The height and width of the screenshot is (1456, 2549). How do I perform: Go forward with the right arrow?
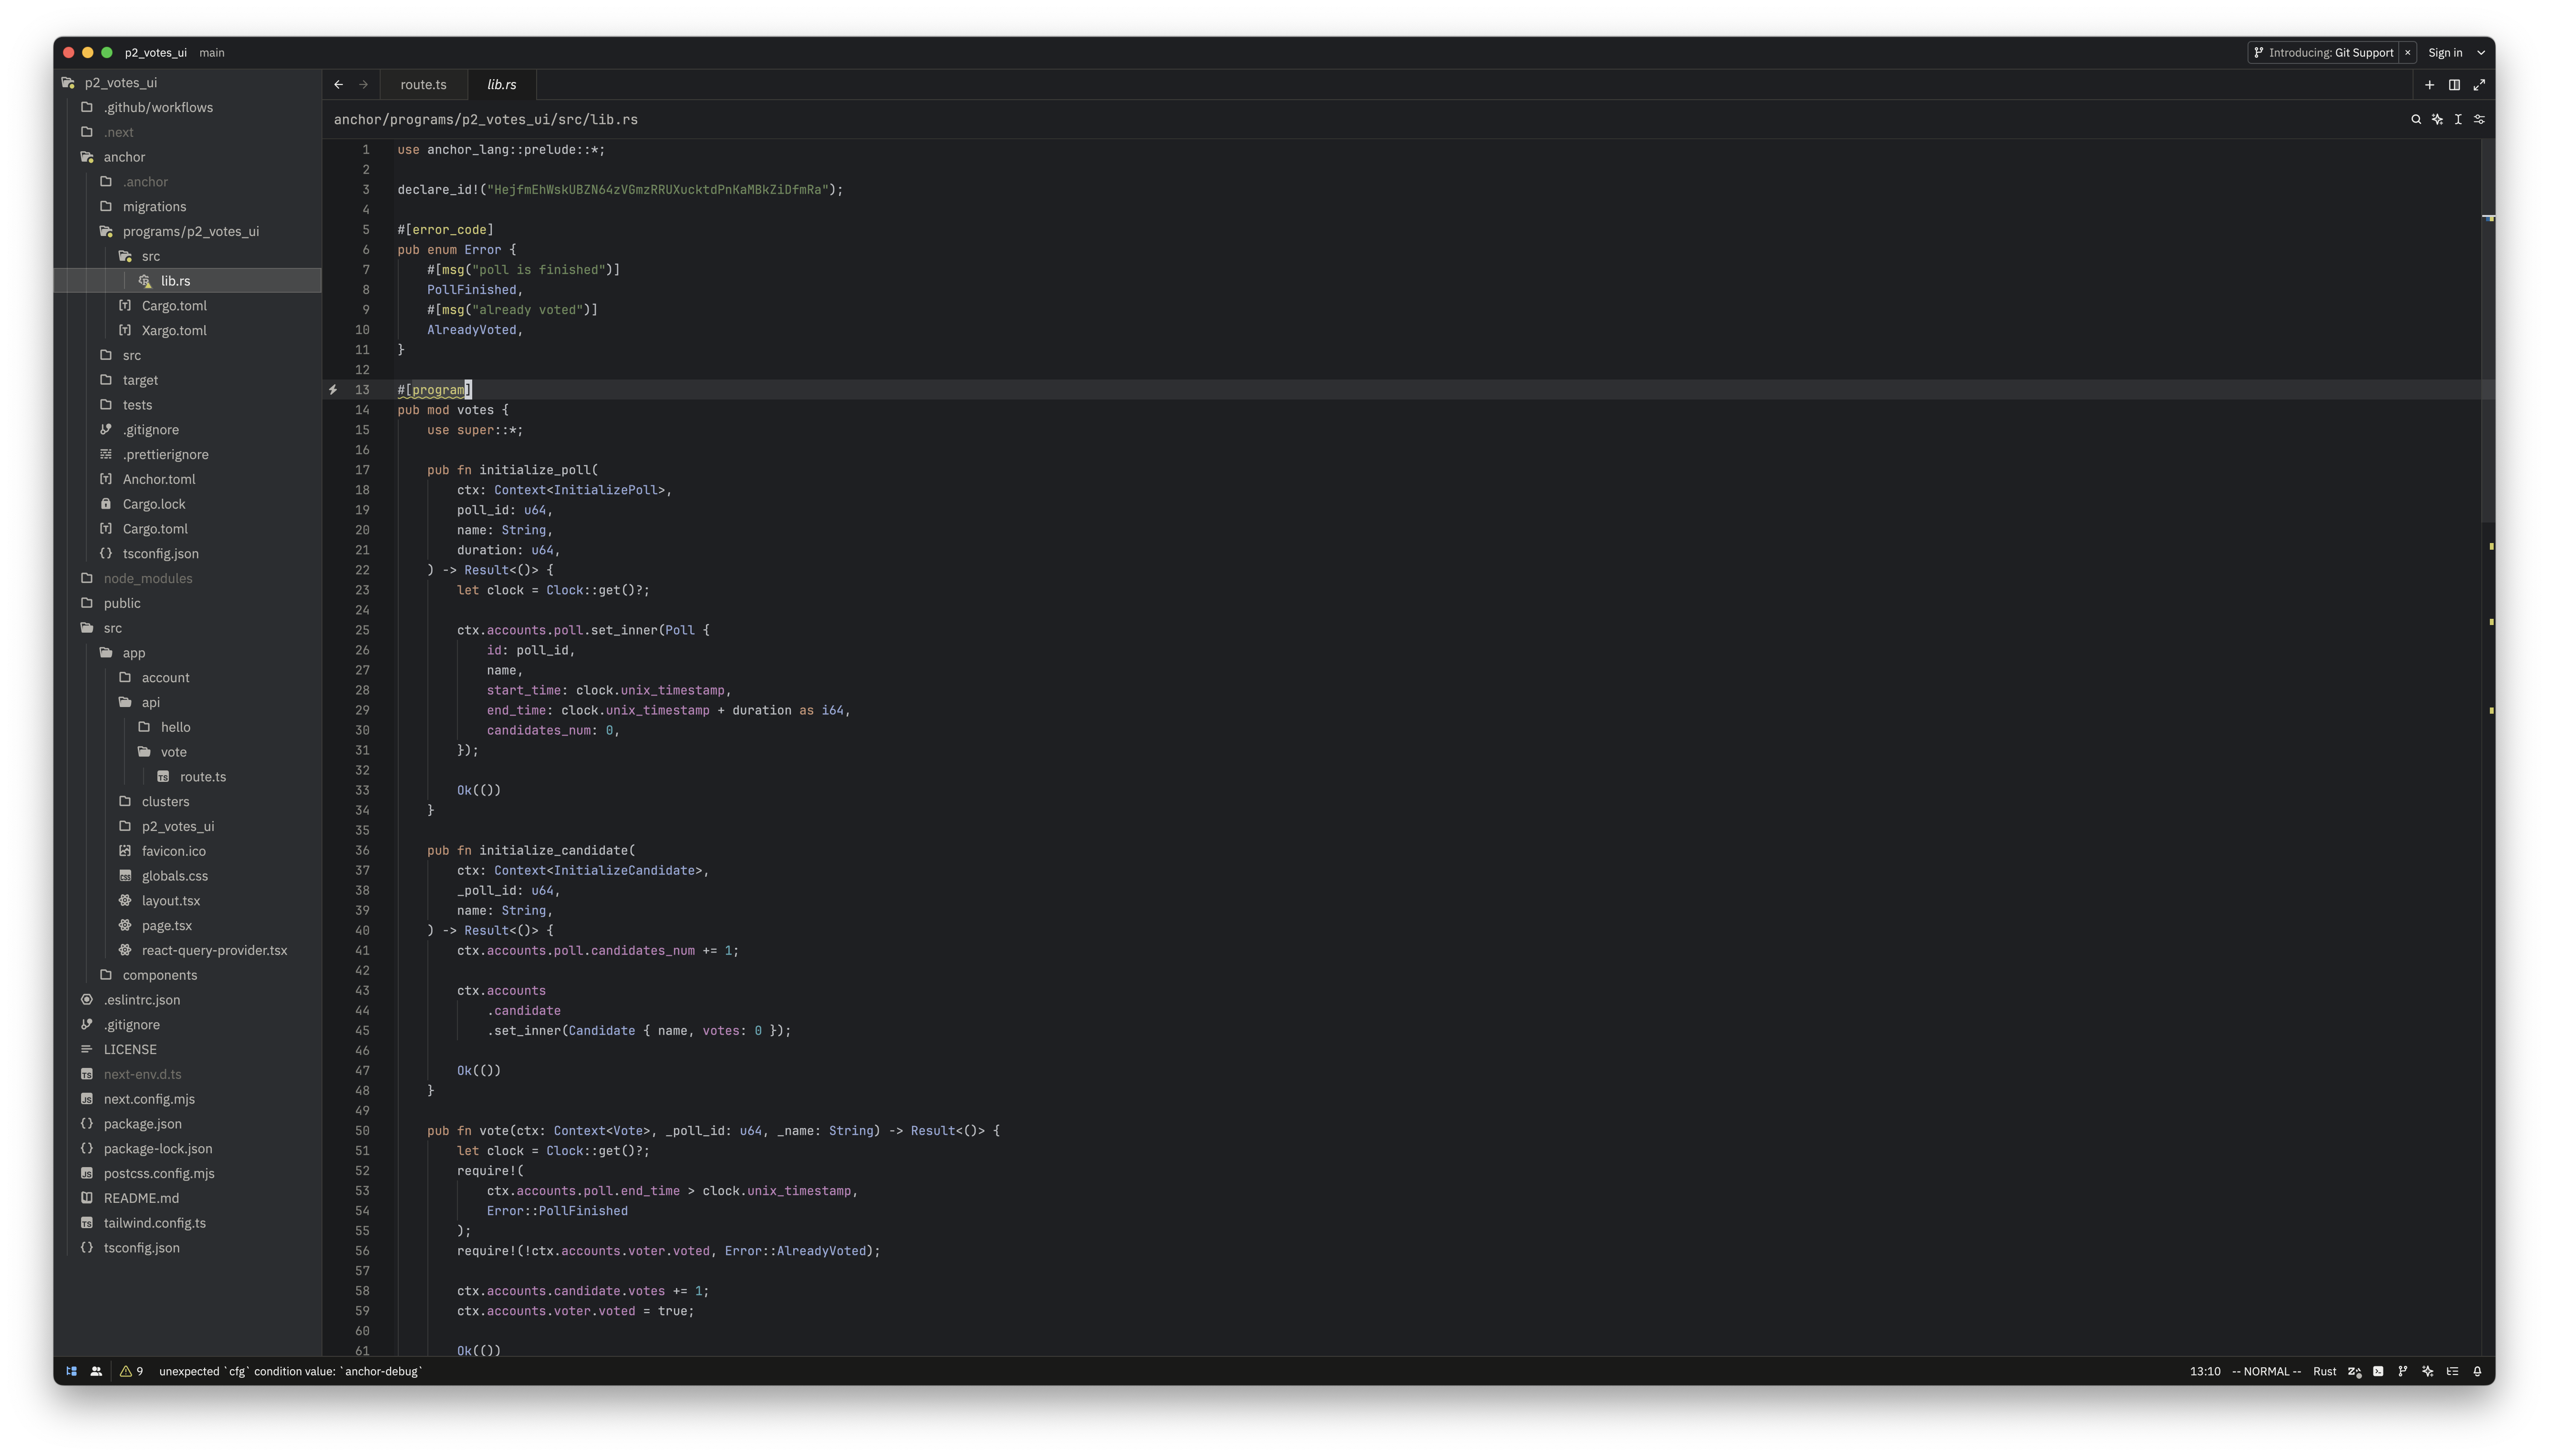pos(363,85)
